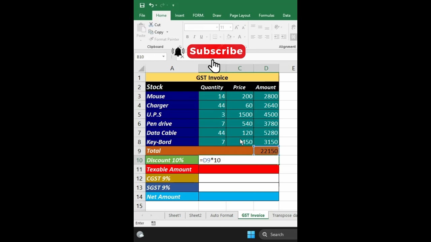Open the font size dropdown showing 11

coord(230,27)
